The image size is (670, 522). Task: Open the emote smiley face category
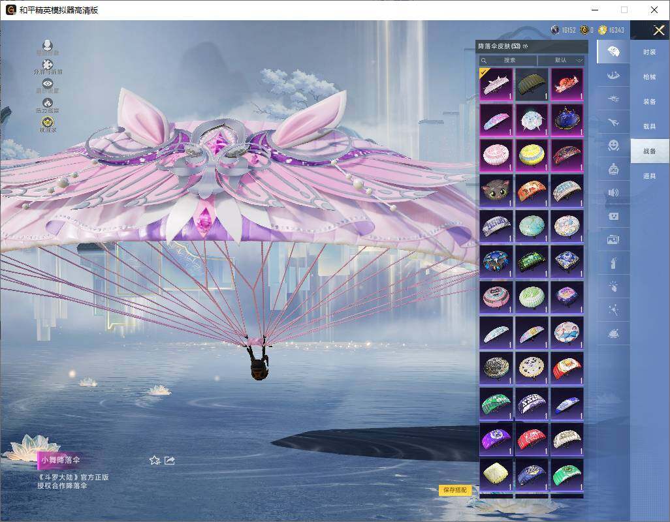click(x=613, y=146)
